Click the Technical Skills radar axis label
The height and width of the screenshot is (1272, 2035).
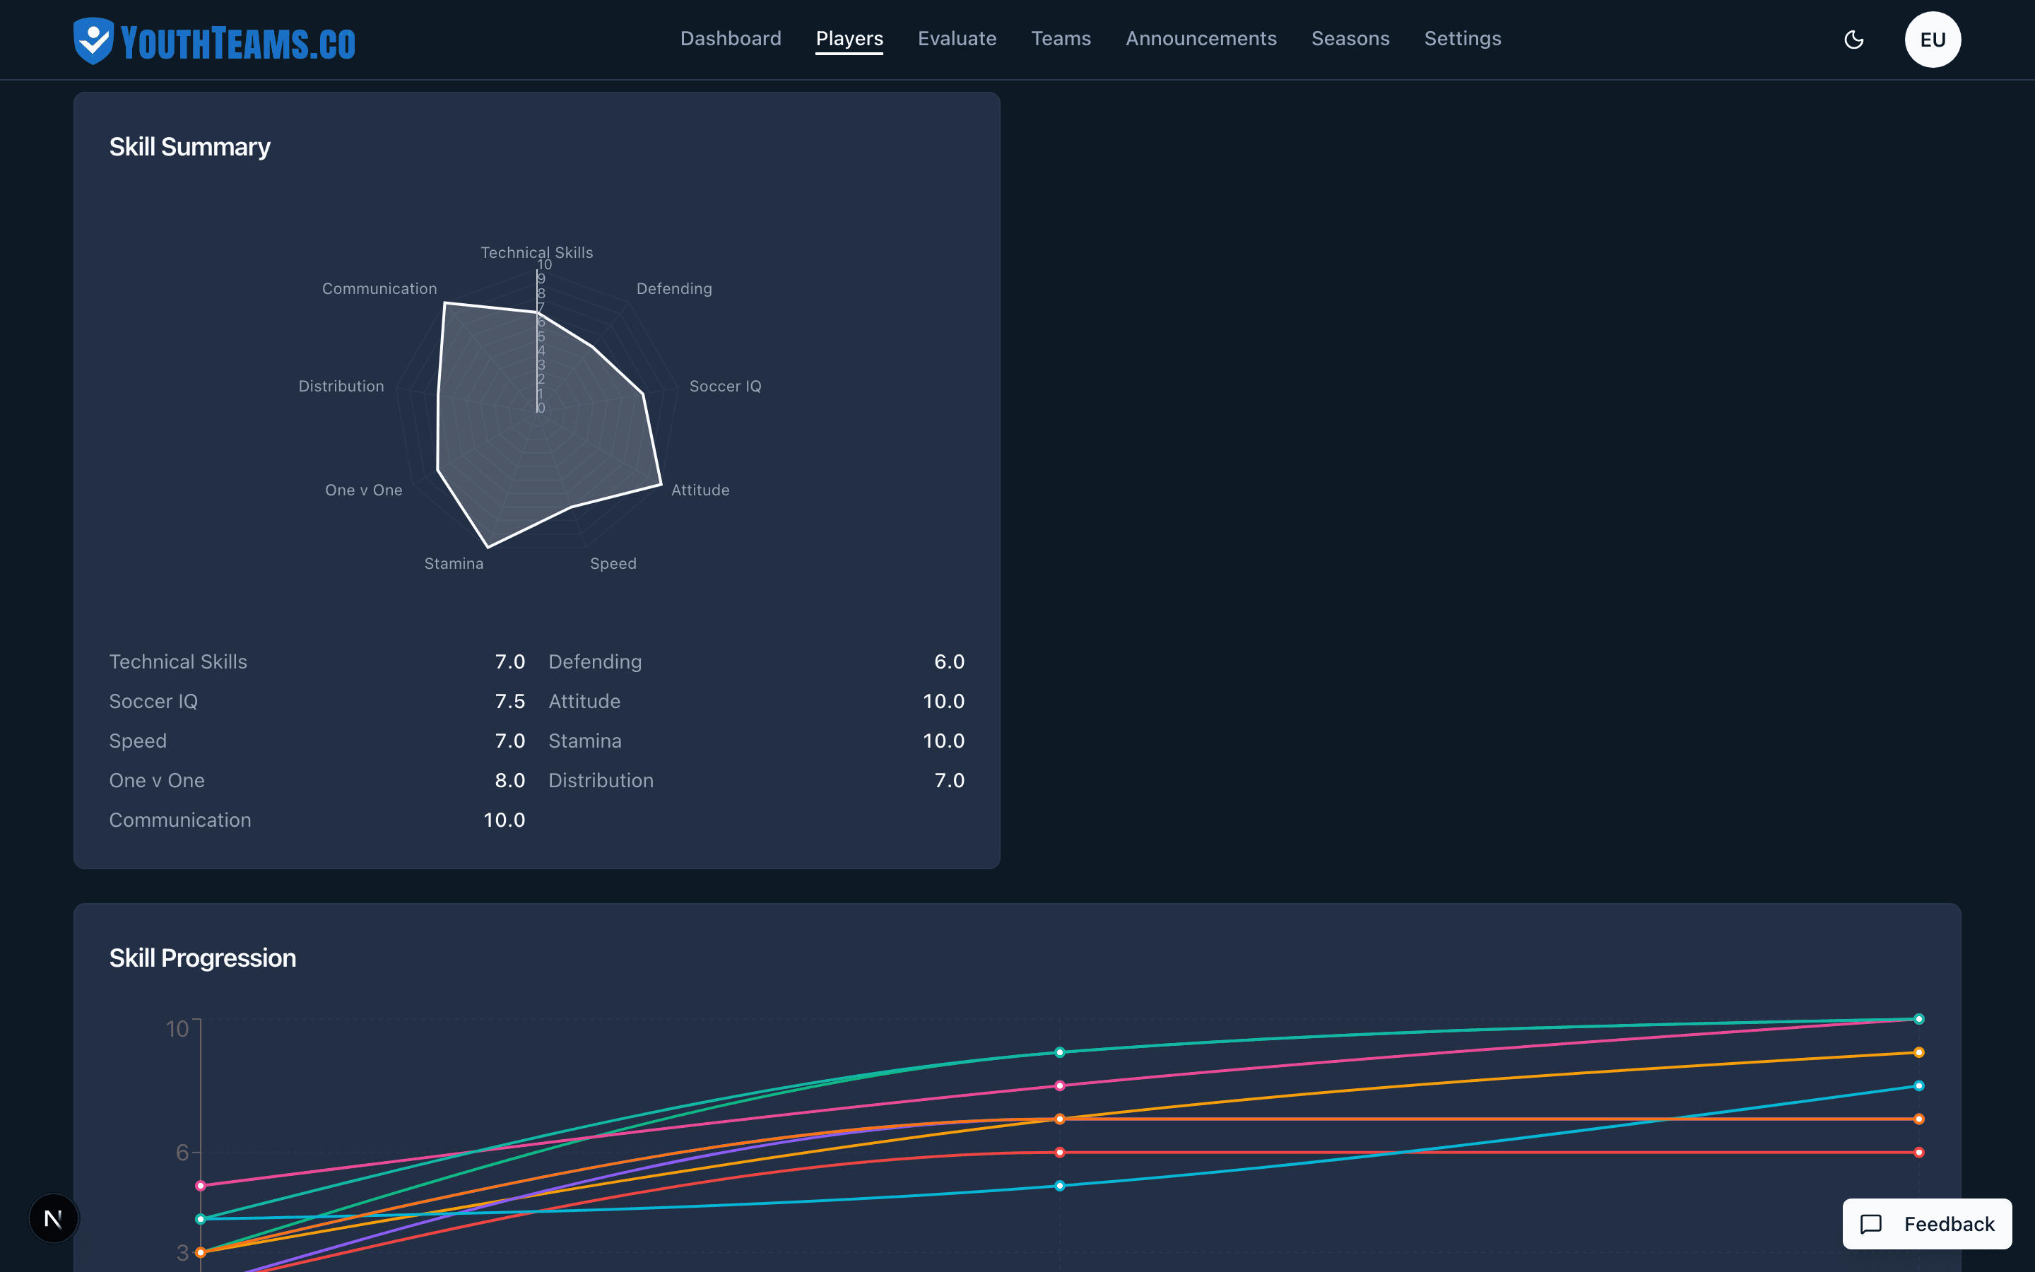536,252
